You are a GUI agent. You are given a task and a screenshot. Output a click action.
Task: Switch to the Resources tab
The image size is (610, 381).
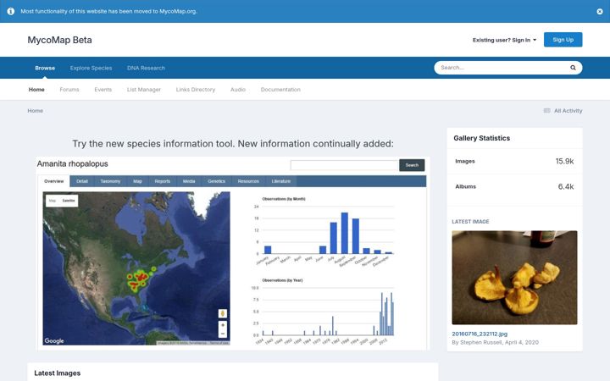[248, 181]
